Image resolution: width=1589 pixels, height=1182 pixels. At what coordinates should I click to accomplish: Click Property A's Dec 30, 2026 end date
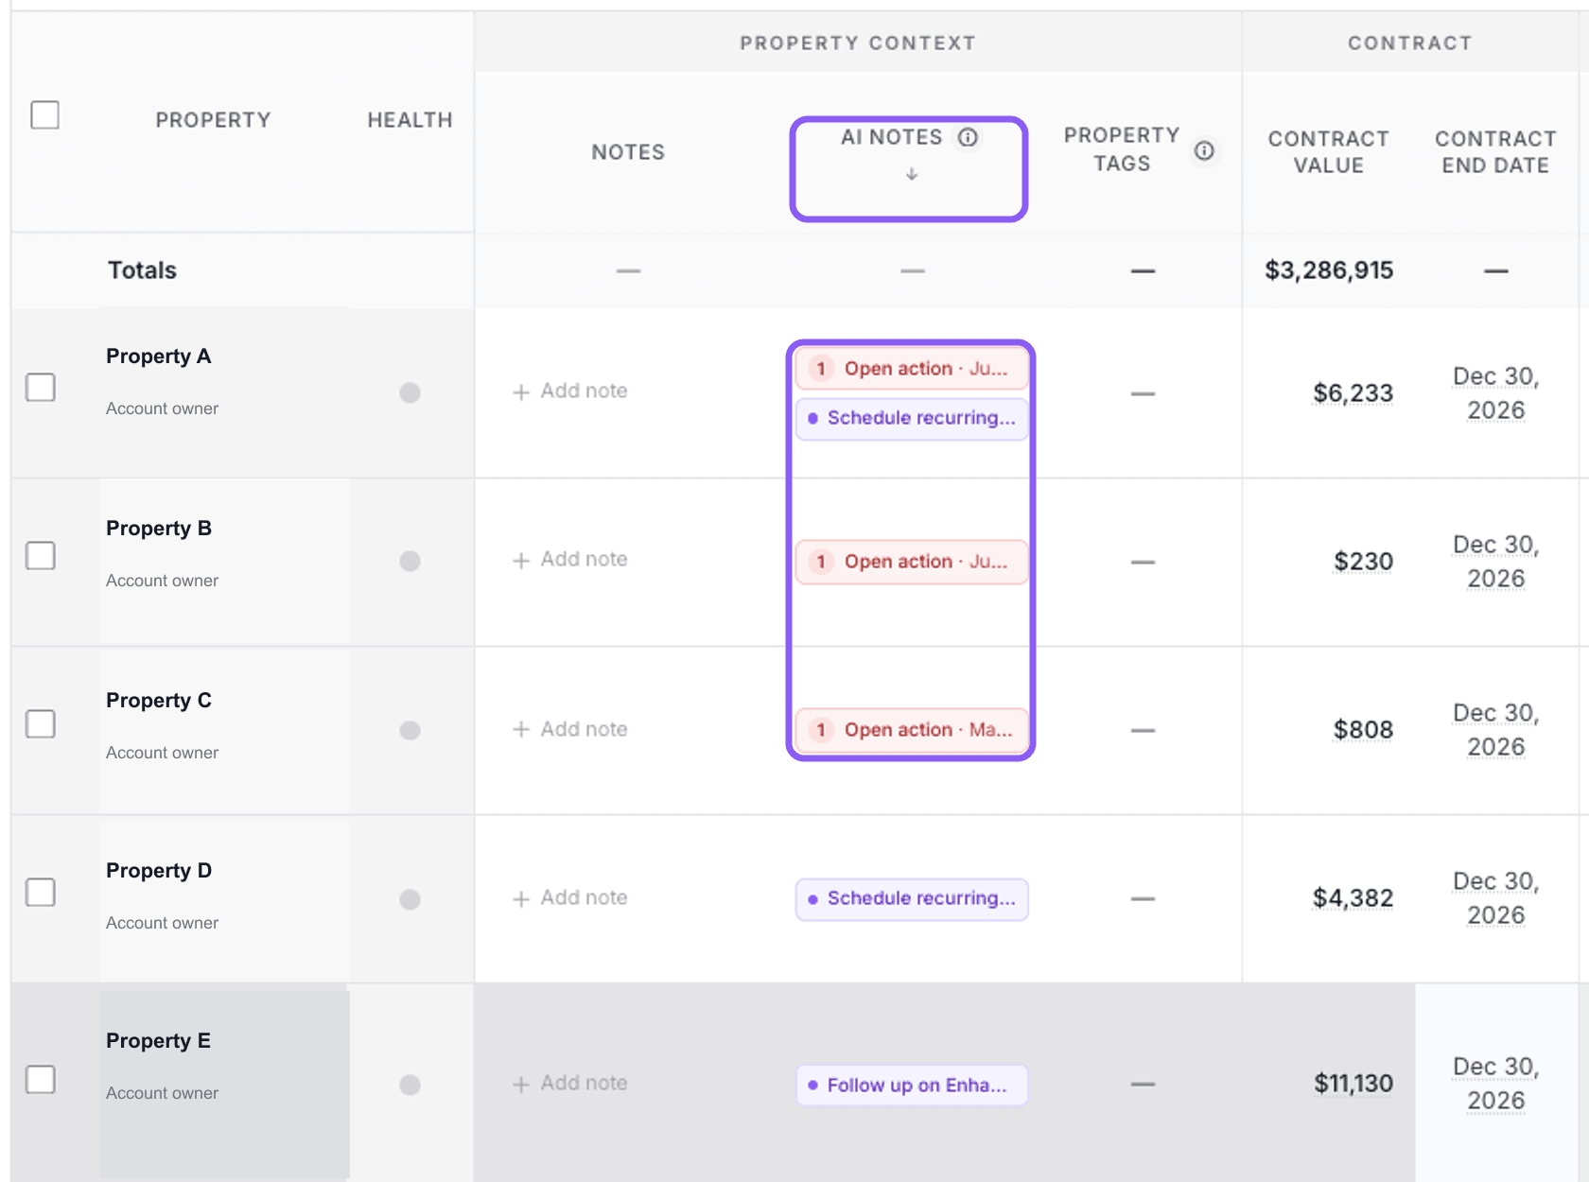click(1495, 393)
